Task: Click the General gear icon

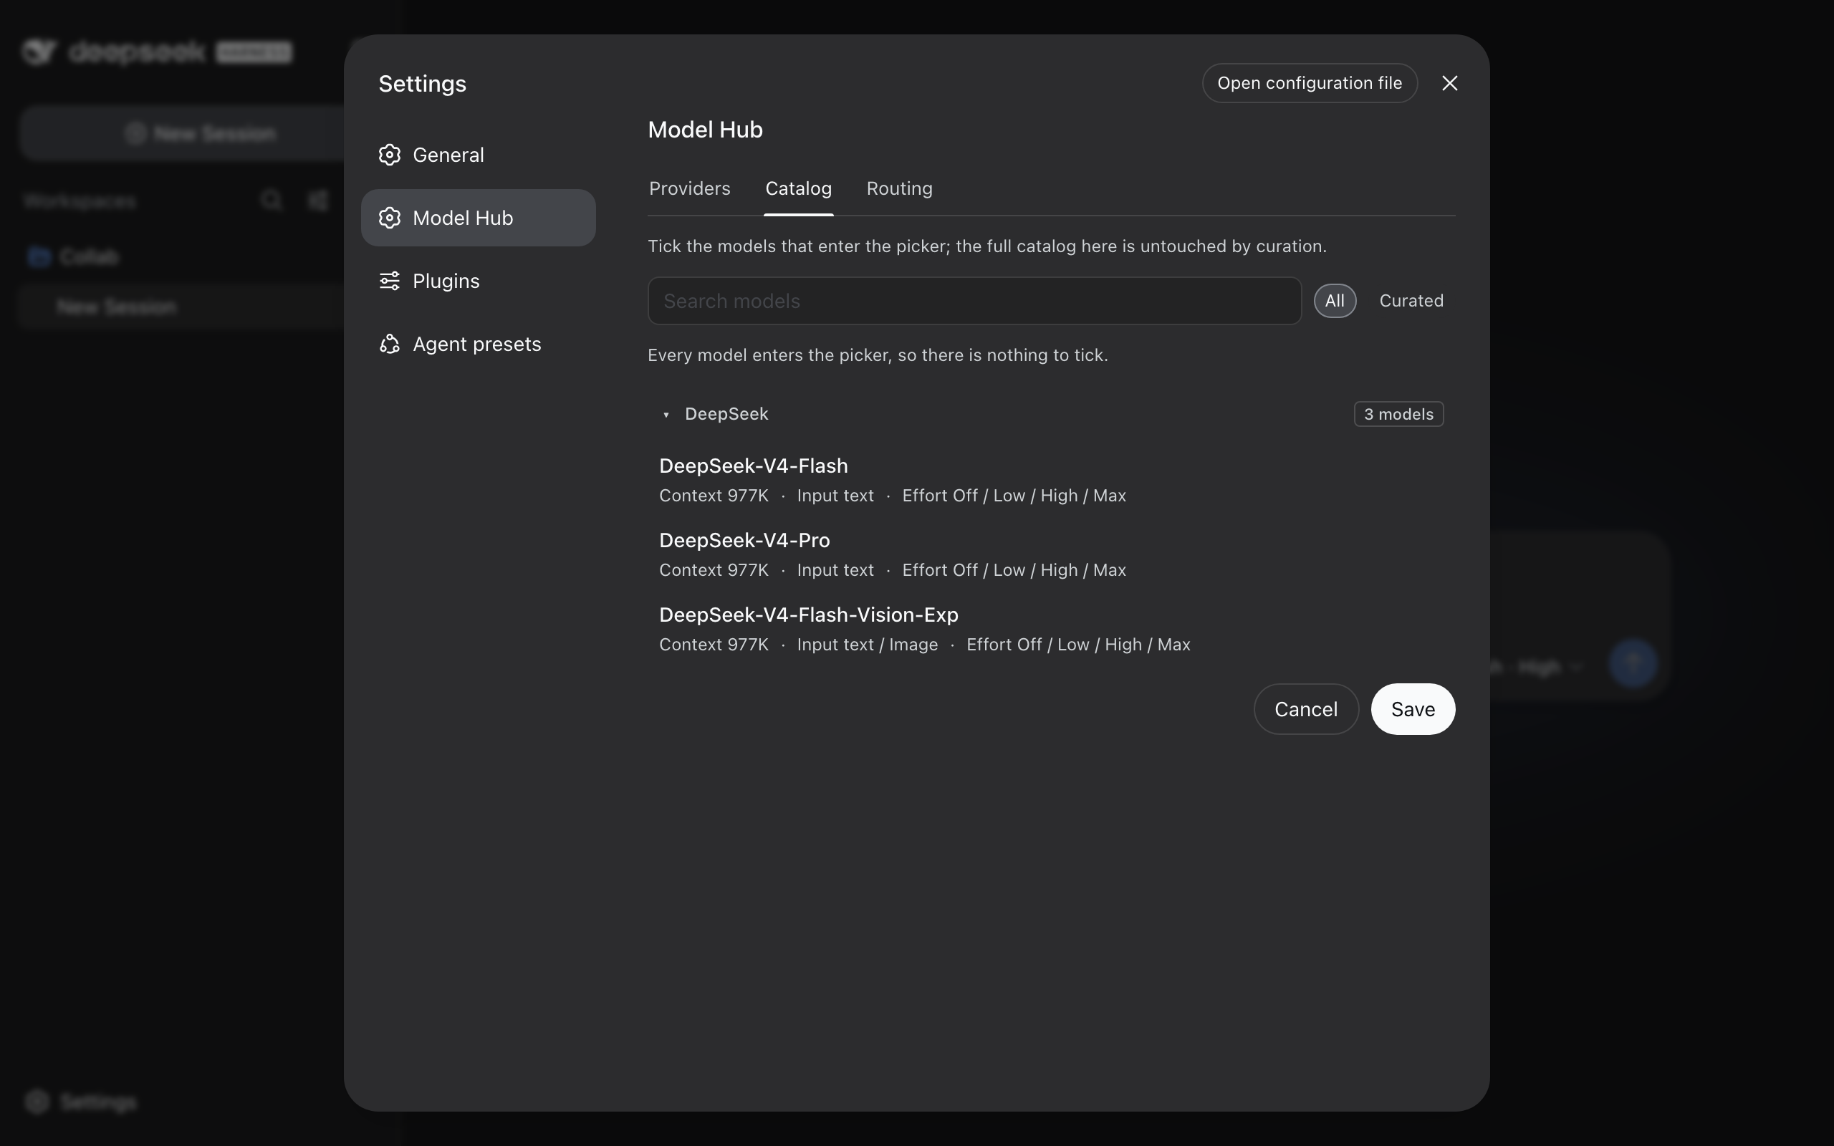Action: (x=390, y=155)
